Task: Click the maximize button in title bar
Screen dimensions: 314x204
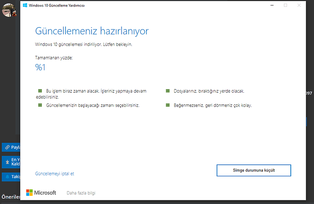Action: point(285,5)
